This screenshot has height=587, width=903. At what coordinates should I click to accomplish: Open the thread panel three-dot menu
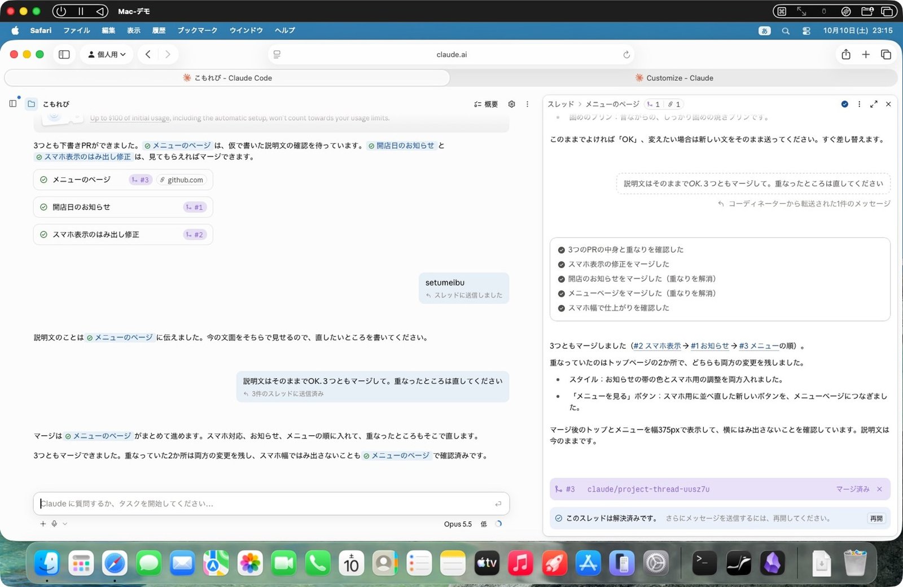(860, 104)
